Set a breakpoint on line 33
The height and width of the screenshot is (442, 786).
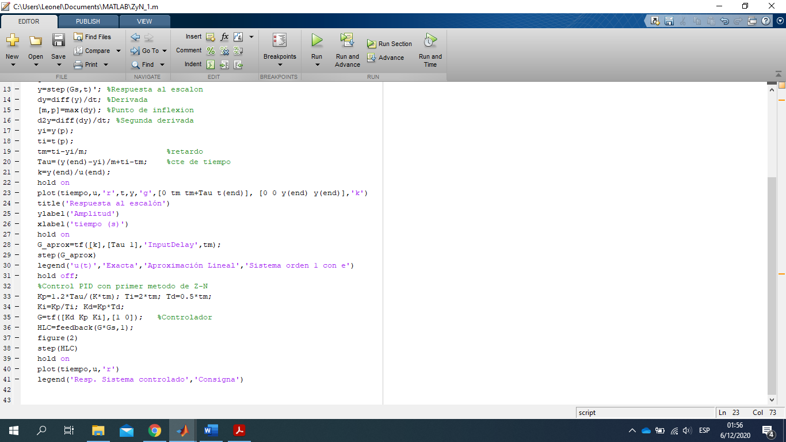point(16,296)
